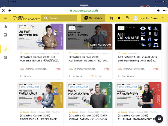Click Free price on UX For Betterlife card
Viewport: 168px width, 126px height.
58,69
